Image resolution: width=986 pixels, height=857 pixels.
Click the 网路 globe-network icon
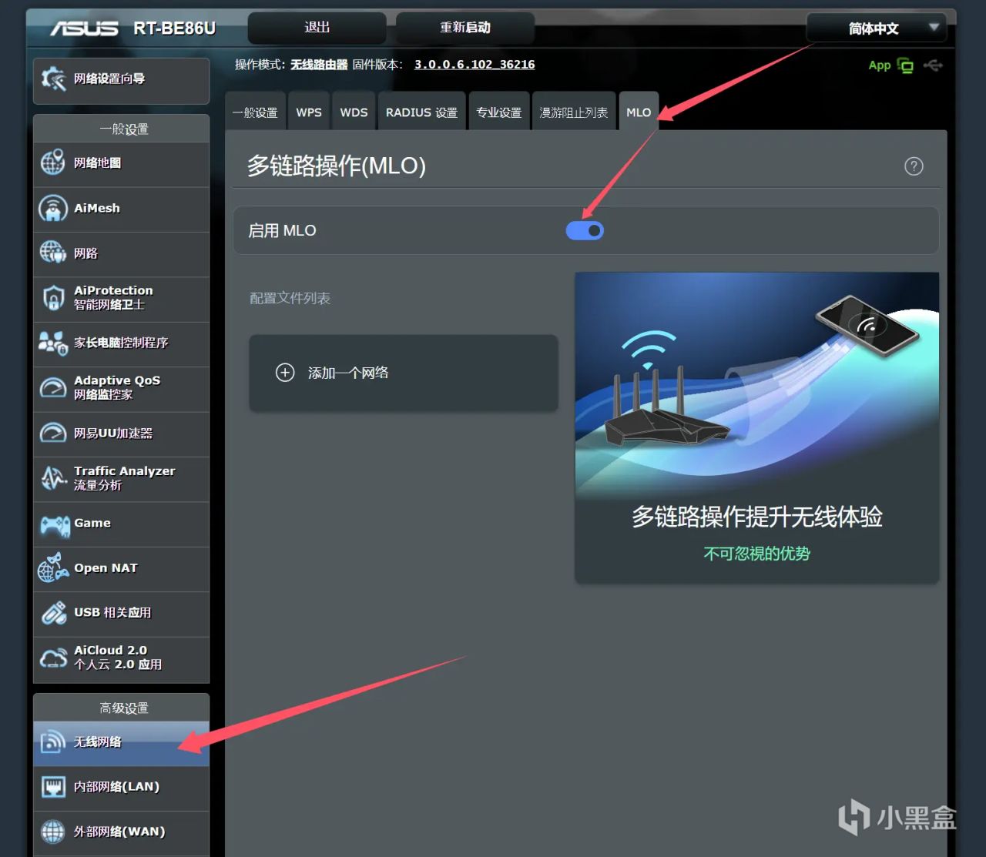[52, 253]
